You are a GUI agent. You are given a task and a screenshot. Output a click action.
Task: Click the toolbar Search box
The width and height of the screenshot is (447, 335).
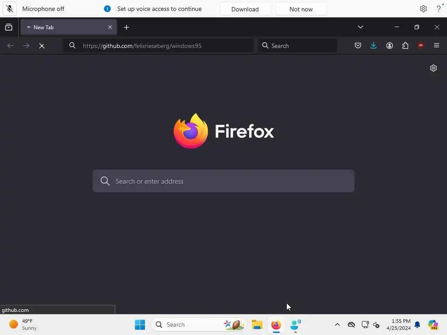(297, 45)
